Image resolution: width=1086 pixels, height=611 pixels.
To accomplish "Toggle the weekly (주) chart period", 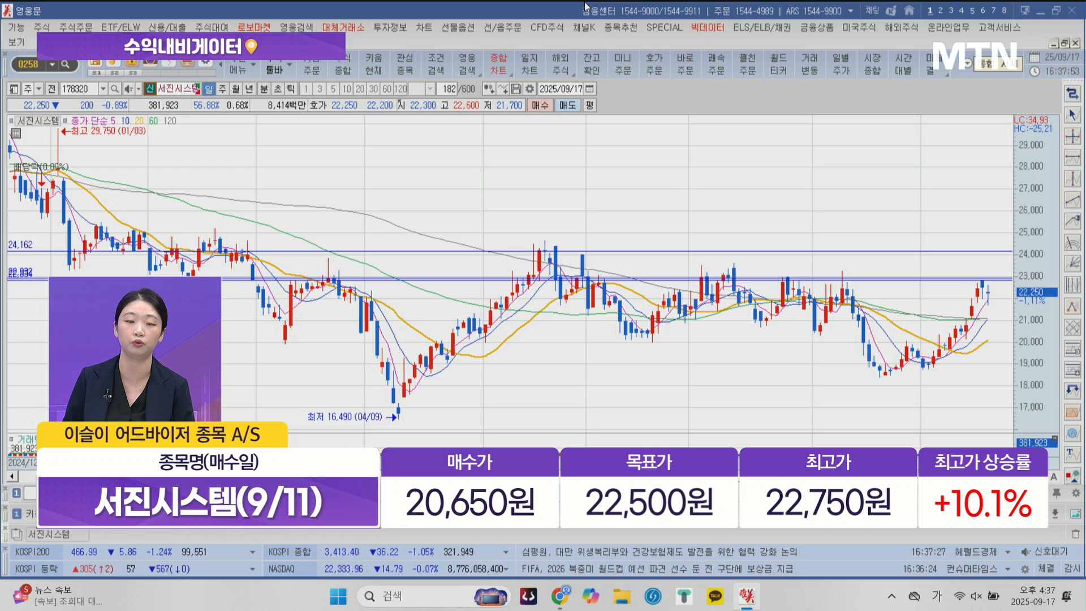I will click(x=222, y=89).
